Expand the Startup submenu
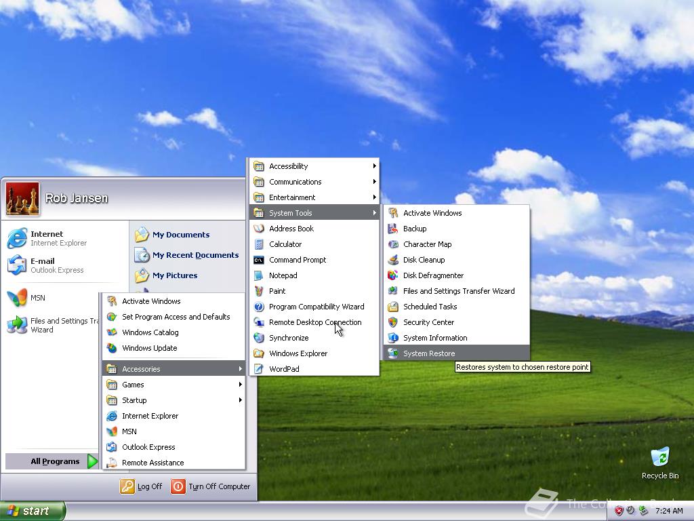The width and height of the screenshot is (694, 521). (x=174, y=400)
